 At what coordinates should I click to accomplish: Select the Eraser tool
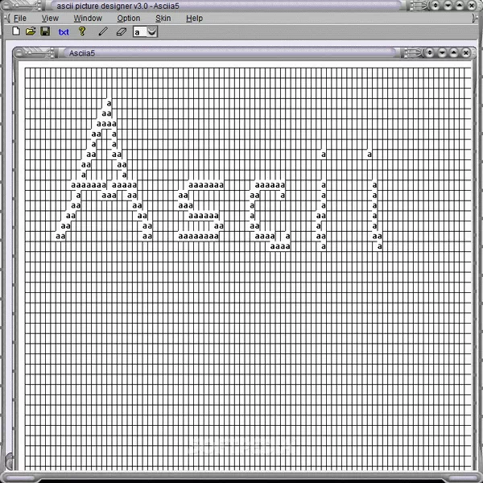click(122, 31)
